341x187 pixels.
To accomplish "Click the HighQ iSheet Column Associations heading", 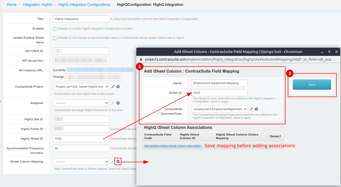I will click(x=178, y=127).
